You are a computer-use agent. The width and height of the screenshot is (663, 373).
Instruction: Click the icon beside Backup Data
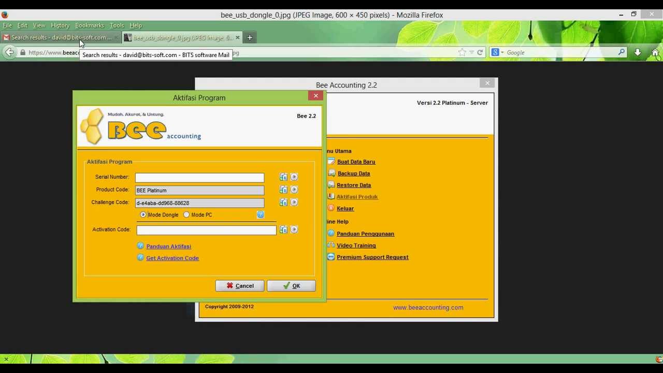[x=331, y=173]
